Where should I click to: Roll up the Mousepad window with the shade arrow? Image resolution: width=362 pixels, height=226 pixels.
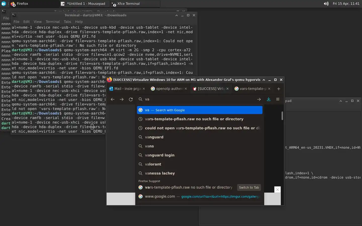pyautogui.click(x=341, y=101)
